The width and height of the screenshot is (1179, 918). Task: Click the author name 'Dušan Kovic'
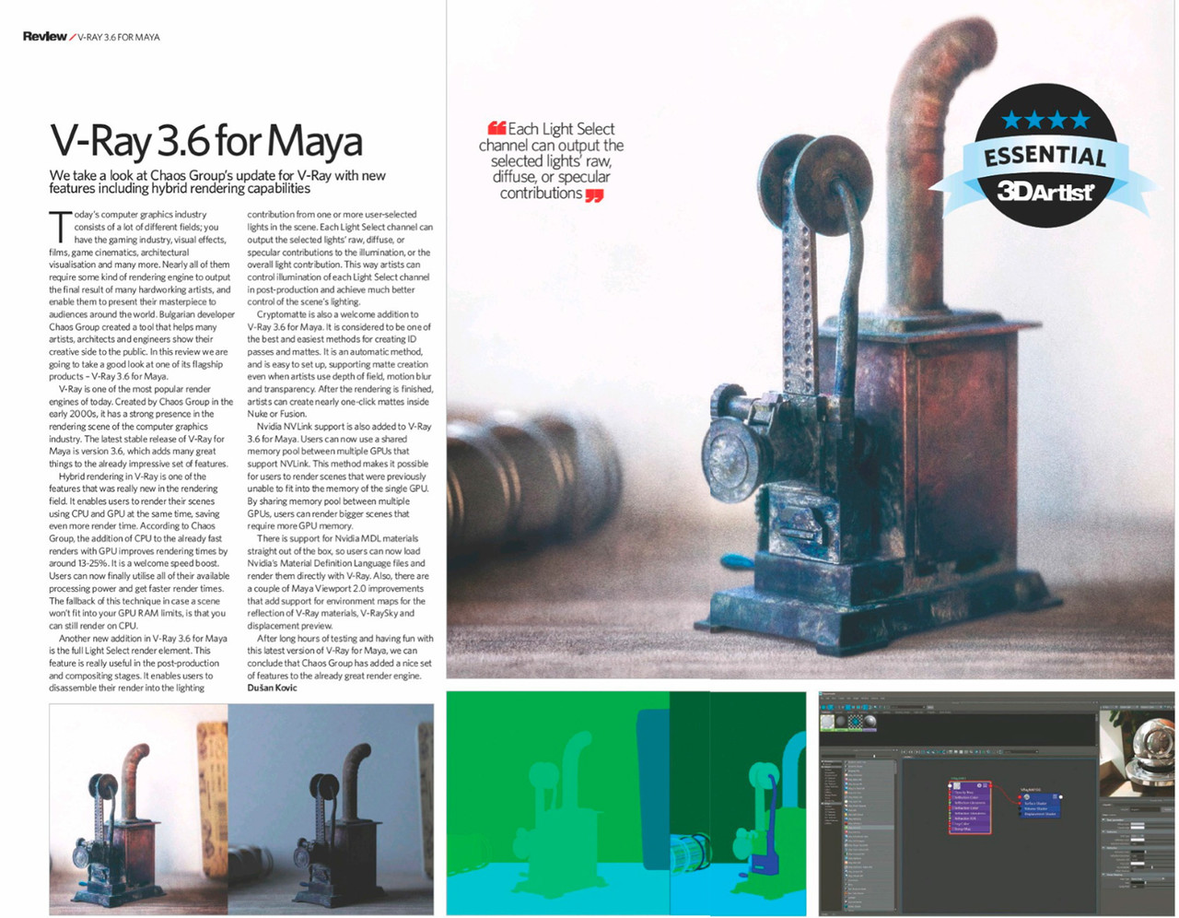273,688
